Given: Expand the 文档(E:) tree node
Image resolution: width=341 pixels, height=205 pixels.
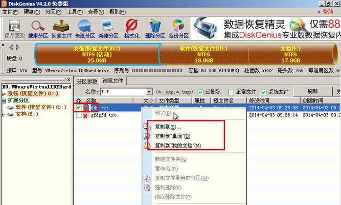Looking at the screenshot, I should 3,114.
